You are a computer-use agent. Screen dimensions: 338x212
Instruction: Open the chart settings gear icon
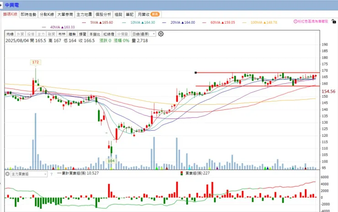coord(161,34)
